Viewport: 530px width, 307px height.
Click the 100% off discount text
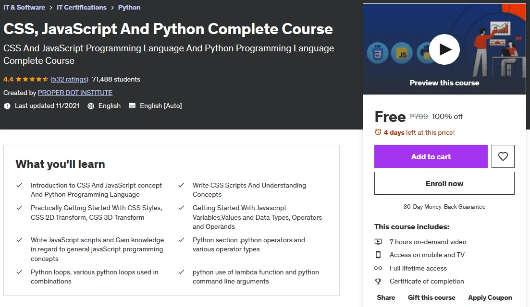pyautogui.click(x=447, y=117)
